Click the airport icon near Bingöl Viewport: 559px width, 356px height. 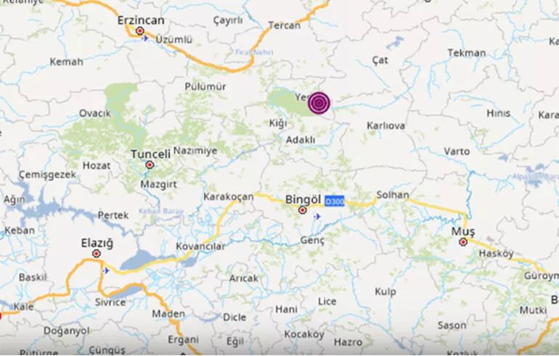pos(317,216)
